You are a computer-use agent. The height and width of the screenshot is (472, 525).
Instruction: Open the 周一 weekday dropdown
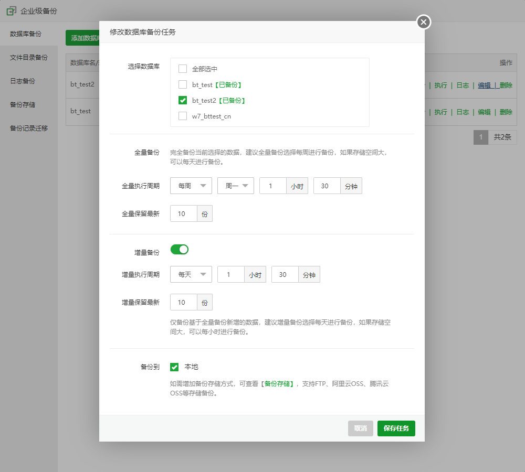pos(236,186)
